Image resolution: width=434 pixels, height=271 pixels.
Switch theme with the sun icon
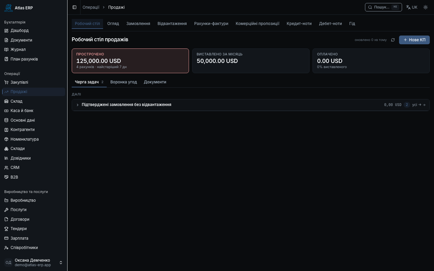426,7
